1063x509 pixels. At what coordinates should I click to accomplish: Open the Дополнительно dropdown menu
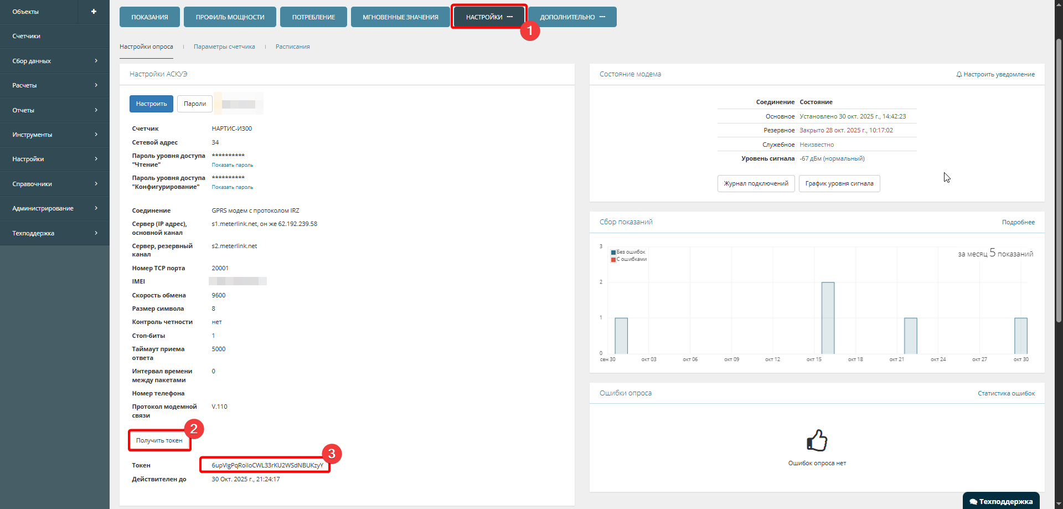point(572,17)
